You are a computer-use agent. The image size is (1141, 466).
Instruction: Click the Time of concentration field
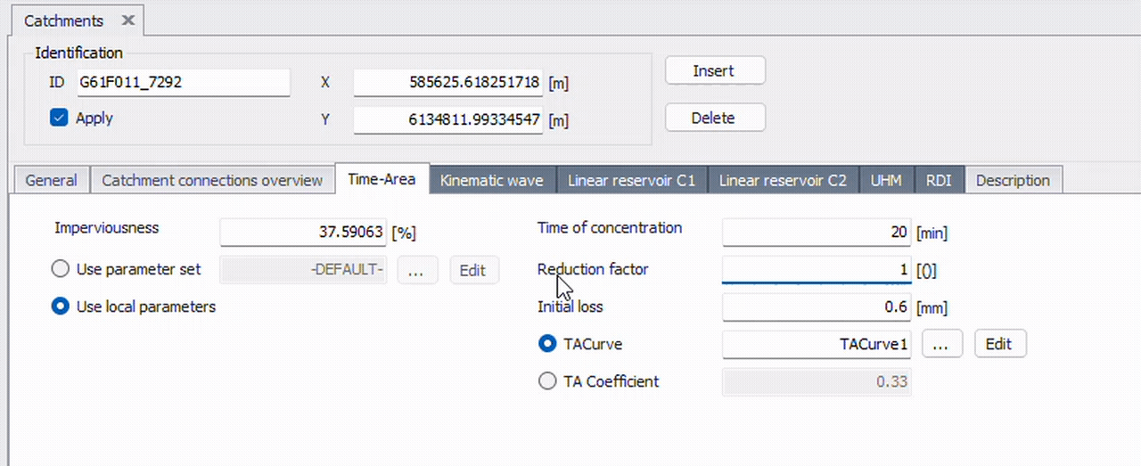(816, 233)
